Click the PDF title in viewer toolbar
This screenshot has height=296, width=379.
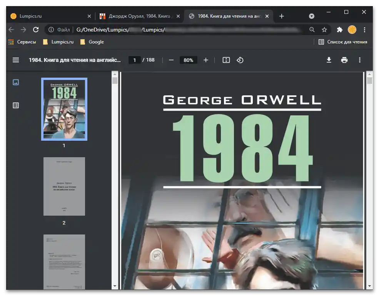tap(75, 60)
